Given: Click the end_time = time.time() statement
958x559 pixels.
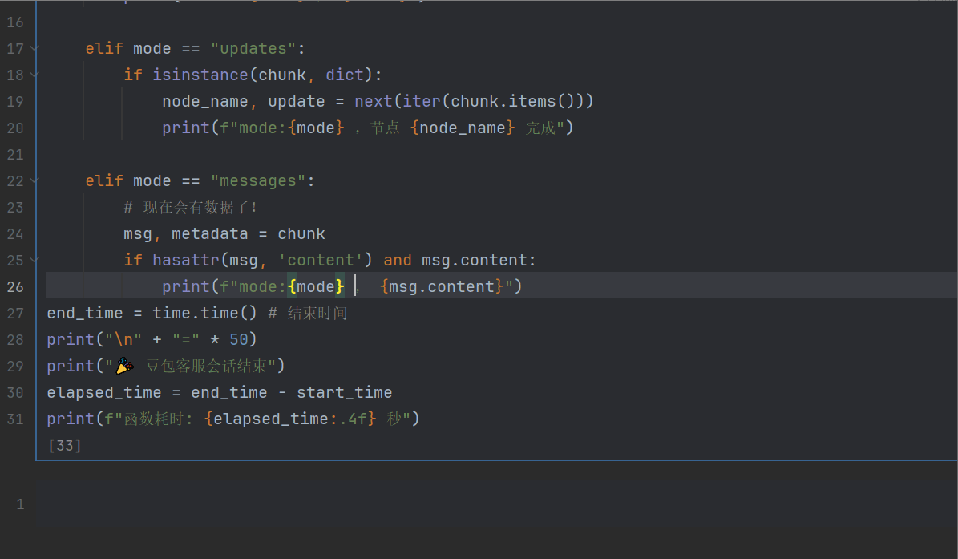Looking at the screenshot, I should pos(152,314).
